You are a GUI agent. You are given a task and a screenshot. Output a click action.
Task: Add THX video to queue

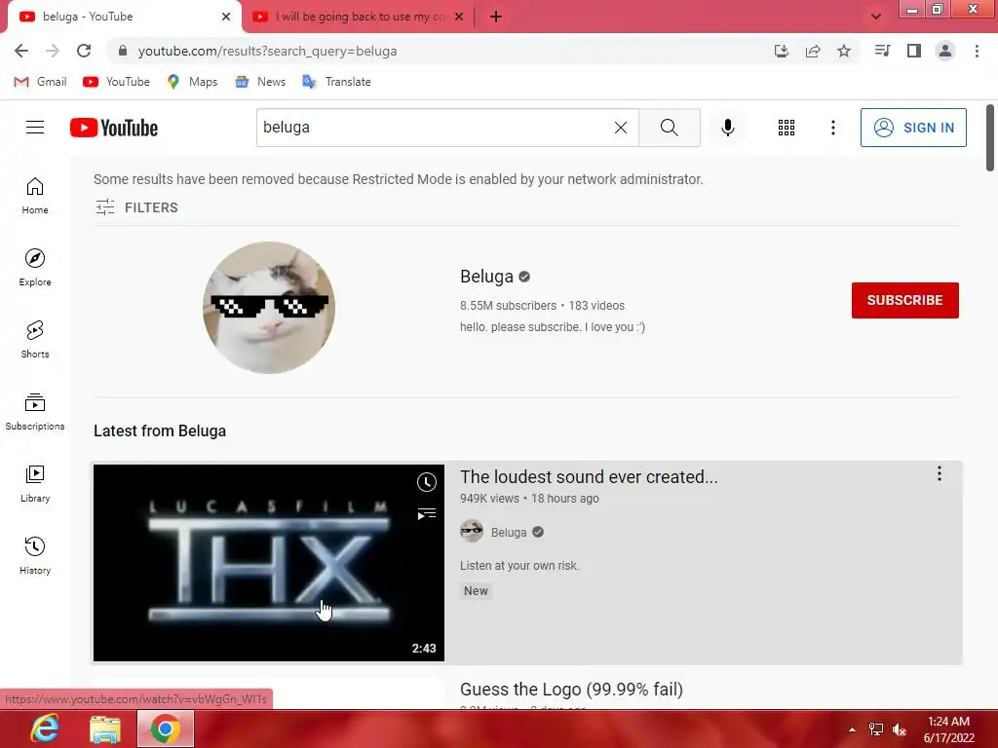pyautogui.click(x=427, y=514)
